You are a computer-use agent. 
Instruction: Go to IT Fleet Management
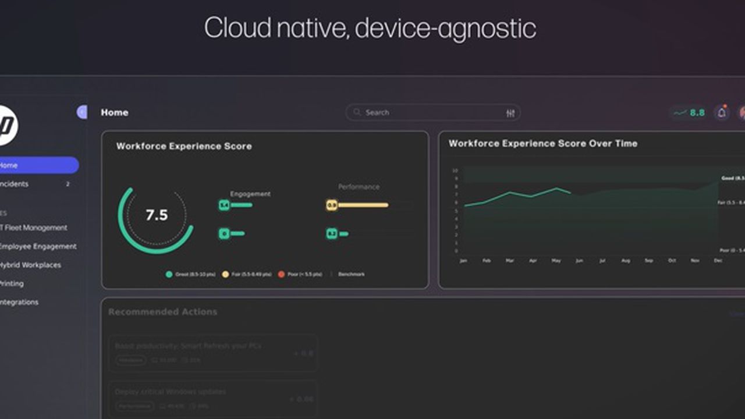tap(34, 228)
